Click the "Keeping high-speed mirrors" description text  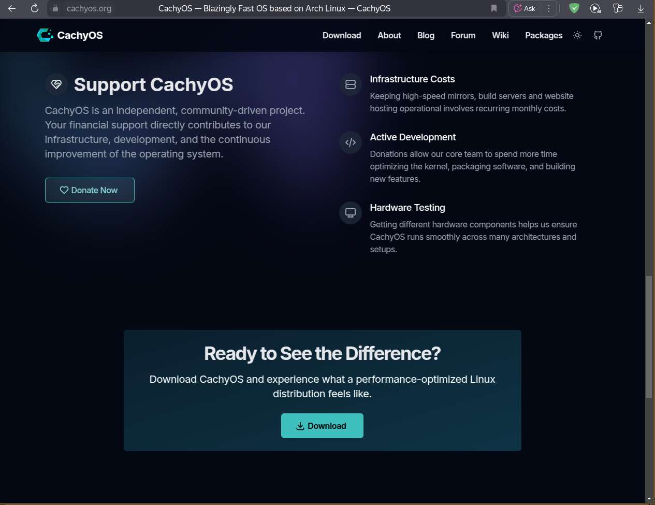[x=472, y=102]
